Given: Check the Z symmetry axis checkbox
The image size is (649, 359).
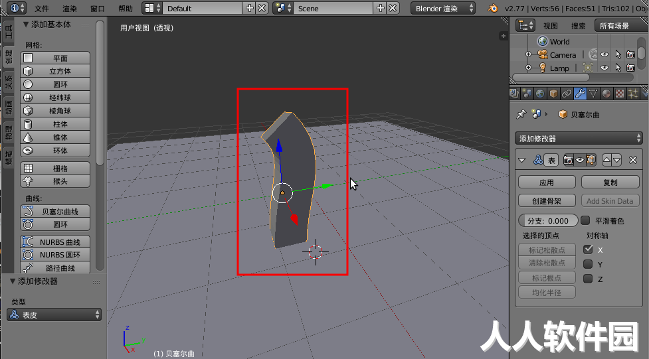Looking at the screenshot, I should (x=588, y=279).
